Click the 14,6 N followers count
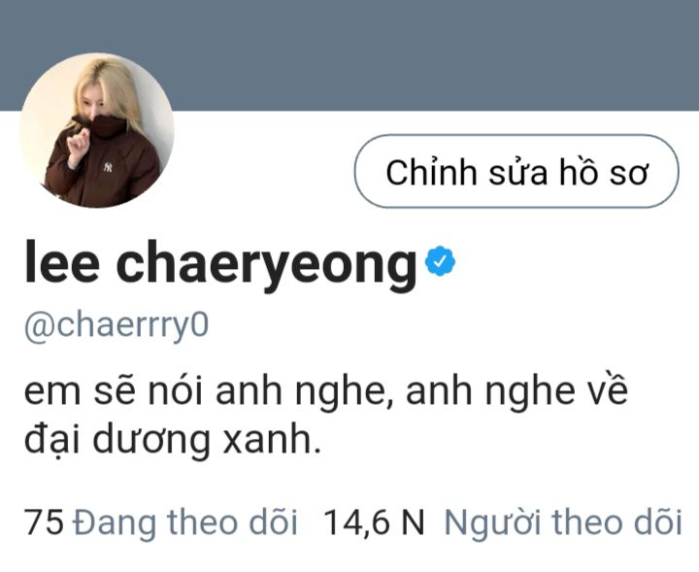699x572 pixels. [374, 522]
